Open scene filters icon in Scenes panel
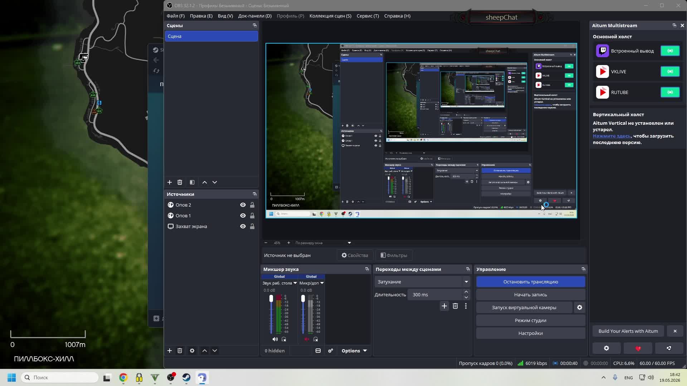 coord(192,182)
